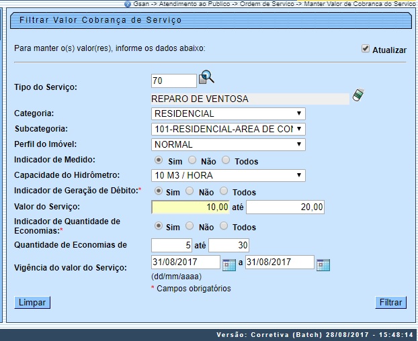Select Não for Indicador de Medido

tap(192, 160)
